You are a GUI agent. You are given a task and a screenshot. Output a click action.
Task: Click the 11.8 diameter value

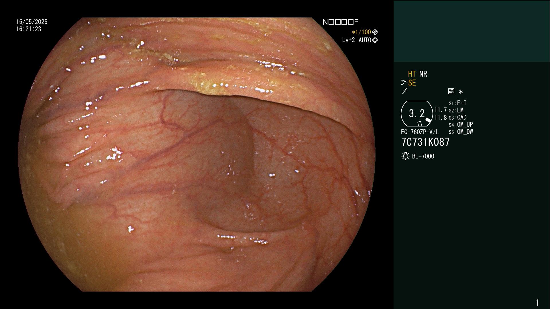pyautogui.click(x=441, y=117)
